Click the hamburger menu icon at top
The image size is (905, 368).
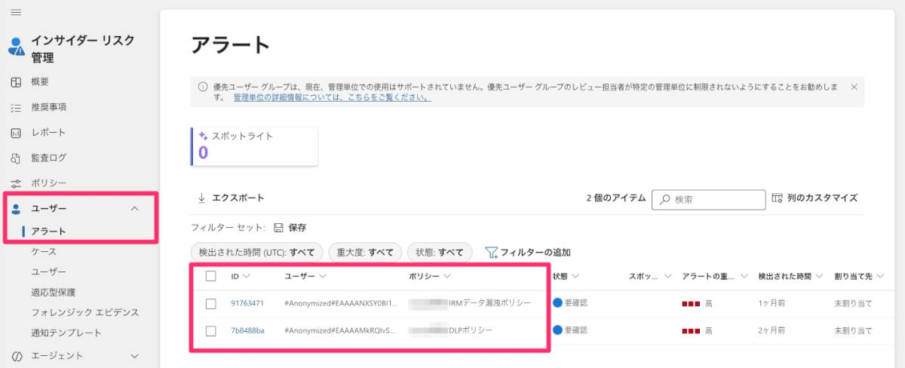tap(15, 13)
